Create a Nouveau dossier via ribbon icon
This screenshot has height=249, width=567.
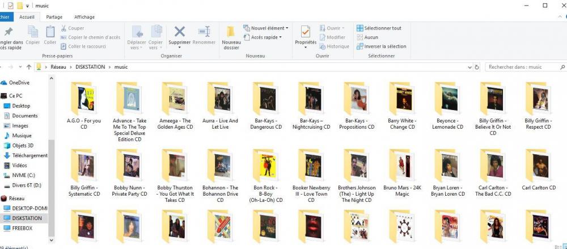pos(231,32)
